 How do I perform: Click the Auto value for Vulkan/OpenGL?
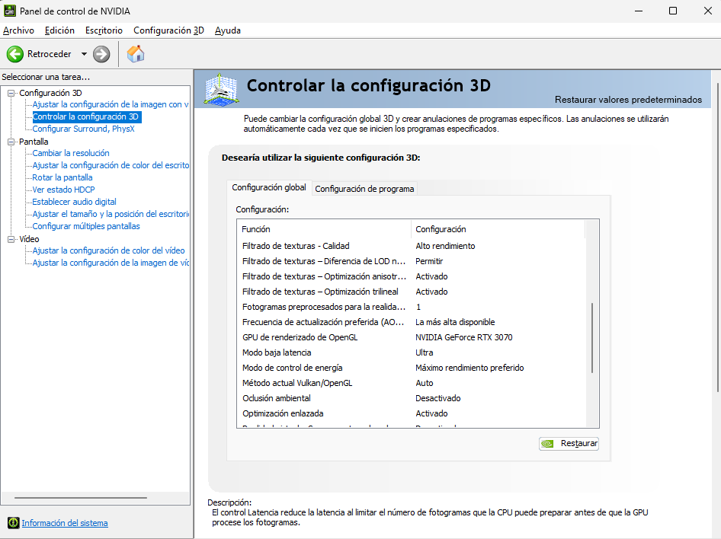pos(424,383)
